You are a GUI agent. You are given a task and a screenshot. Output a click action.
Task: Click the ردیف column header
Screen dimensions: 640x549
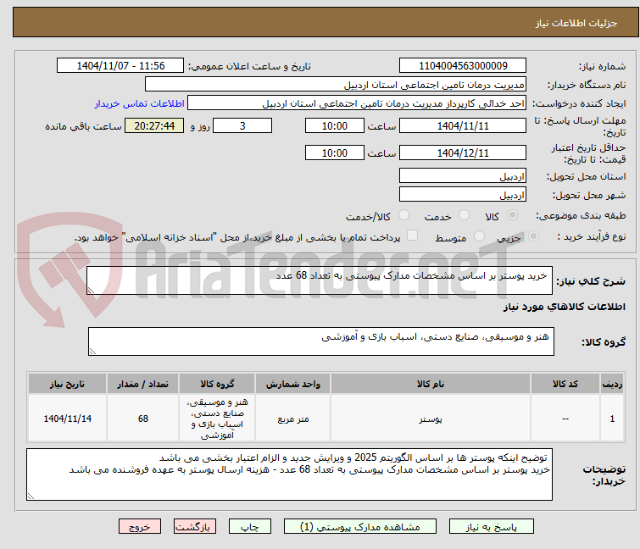pos(612,384)
